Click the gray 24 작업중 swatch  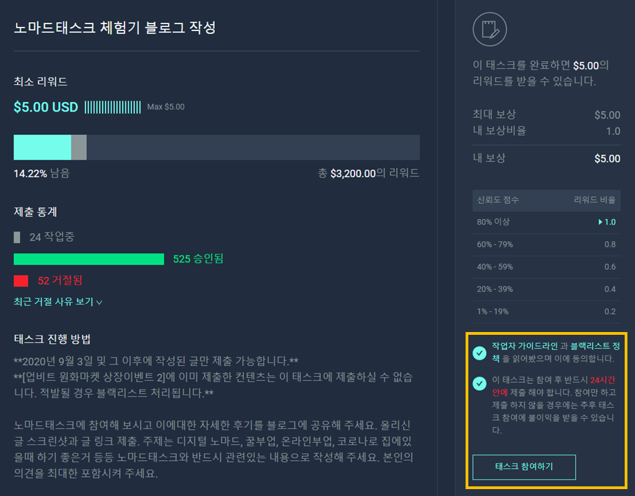coord(17,237)
